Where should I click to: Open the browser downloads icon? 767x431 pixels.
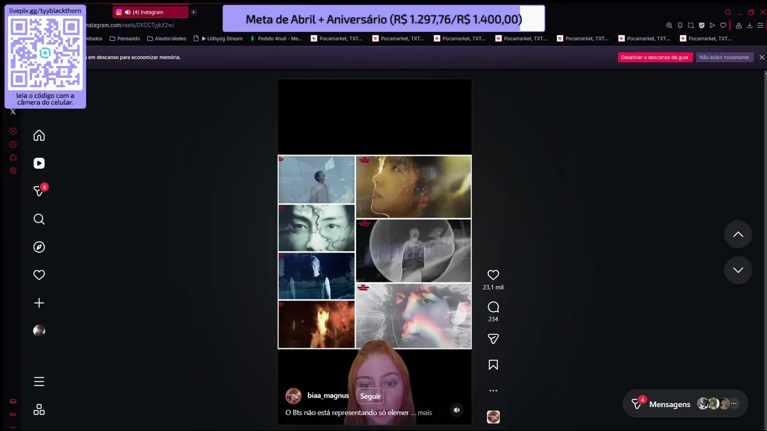click(x=749, y=25)
